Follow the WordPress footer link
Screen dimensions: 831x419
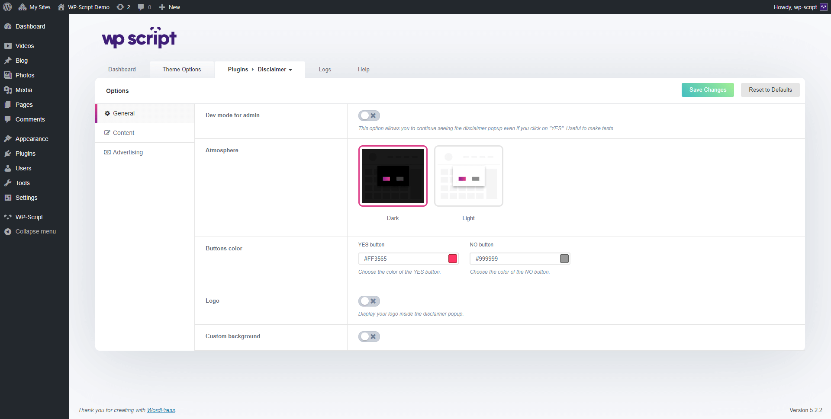click(161, 410)
